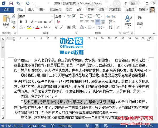Undo the last action
The height and width of the screenshot is (128, 158).
tap(18, 3)
